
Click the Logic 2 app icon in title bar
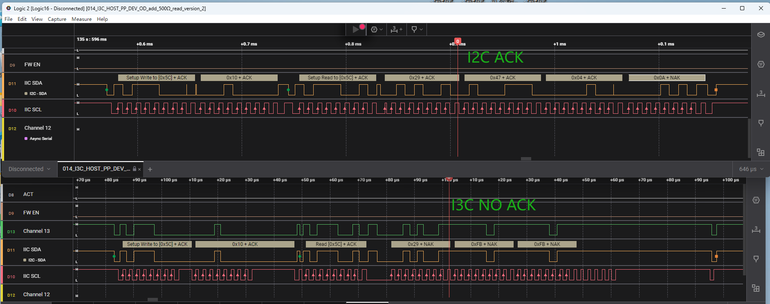8,8
